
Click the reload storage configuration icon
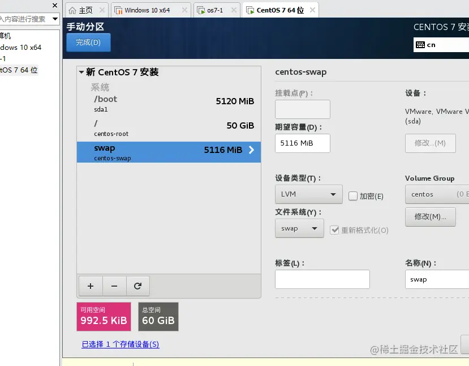tap(137, 286)
